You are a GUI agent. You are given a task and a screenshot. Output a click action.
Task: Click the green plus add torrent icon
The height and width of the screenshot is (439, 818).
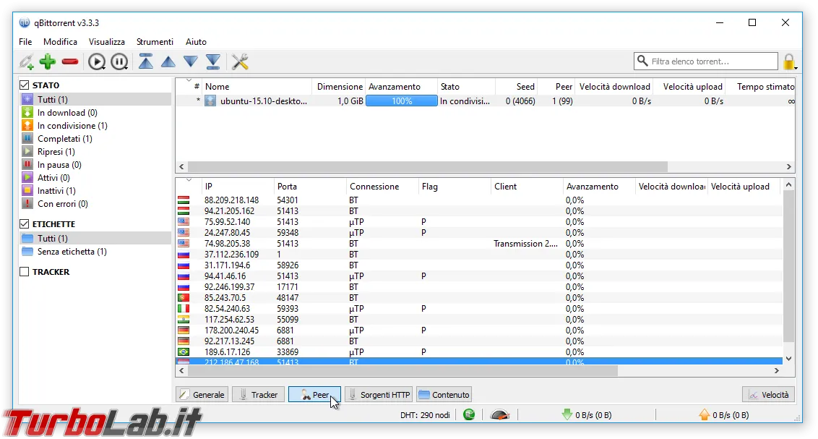coord(48,61)
